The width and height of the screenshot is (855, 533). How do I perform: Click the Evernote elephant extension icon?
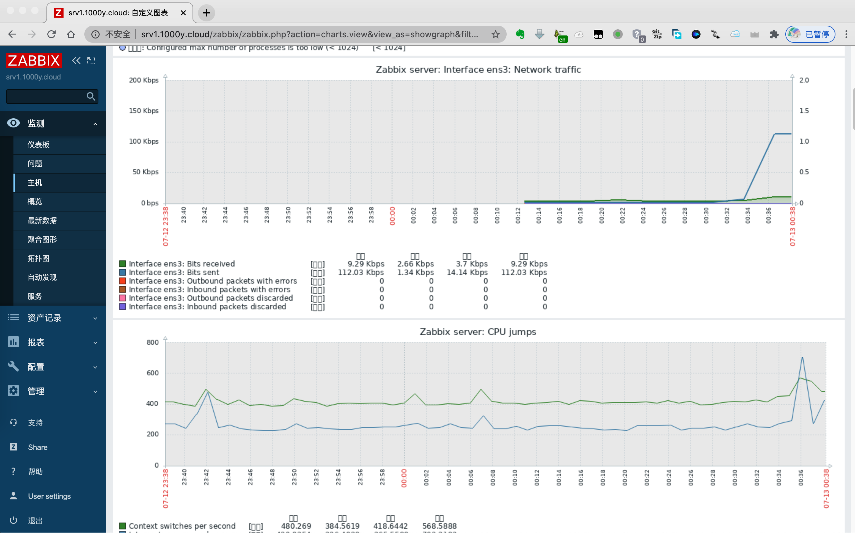point(520,34)
